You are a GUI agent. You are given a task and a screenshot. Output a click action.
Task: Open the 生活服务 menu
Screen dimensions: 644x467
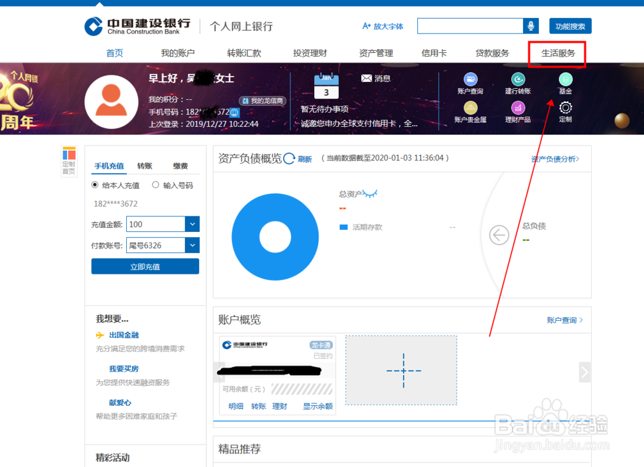pyautogui.click(x=558, y=53)
